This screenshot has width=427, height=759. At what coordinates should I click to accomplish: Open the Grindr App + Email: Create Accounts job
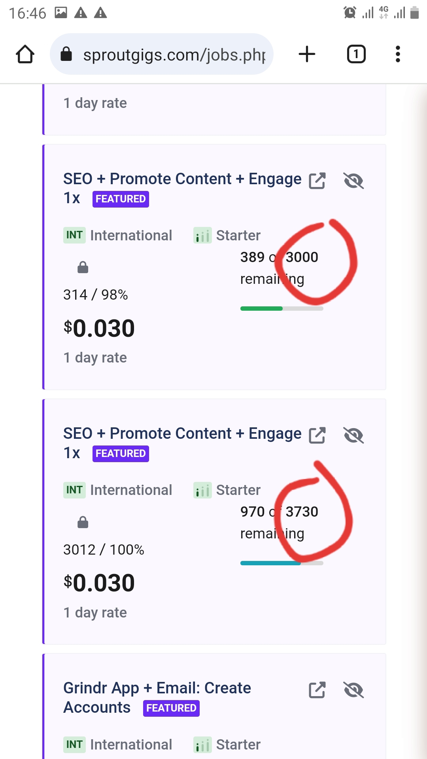pyautogui.click(x=157, y=688)
